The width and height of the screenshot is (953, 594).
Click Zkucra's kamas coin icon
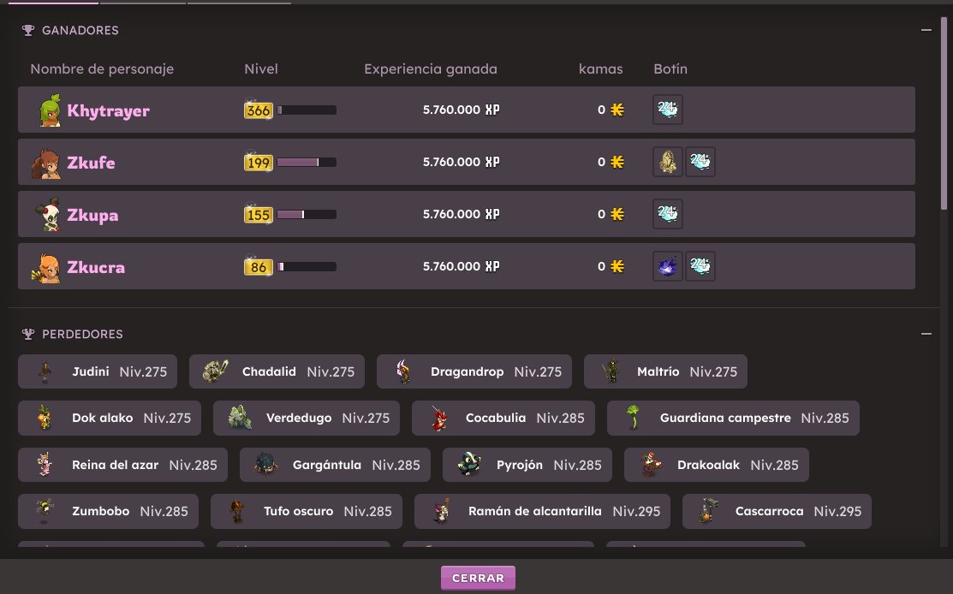click(617, 267)
